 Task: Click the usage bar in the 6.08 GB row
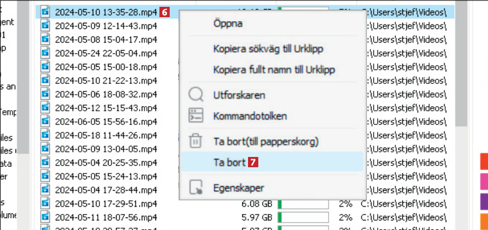point(303,204)
